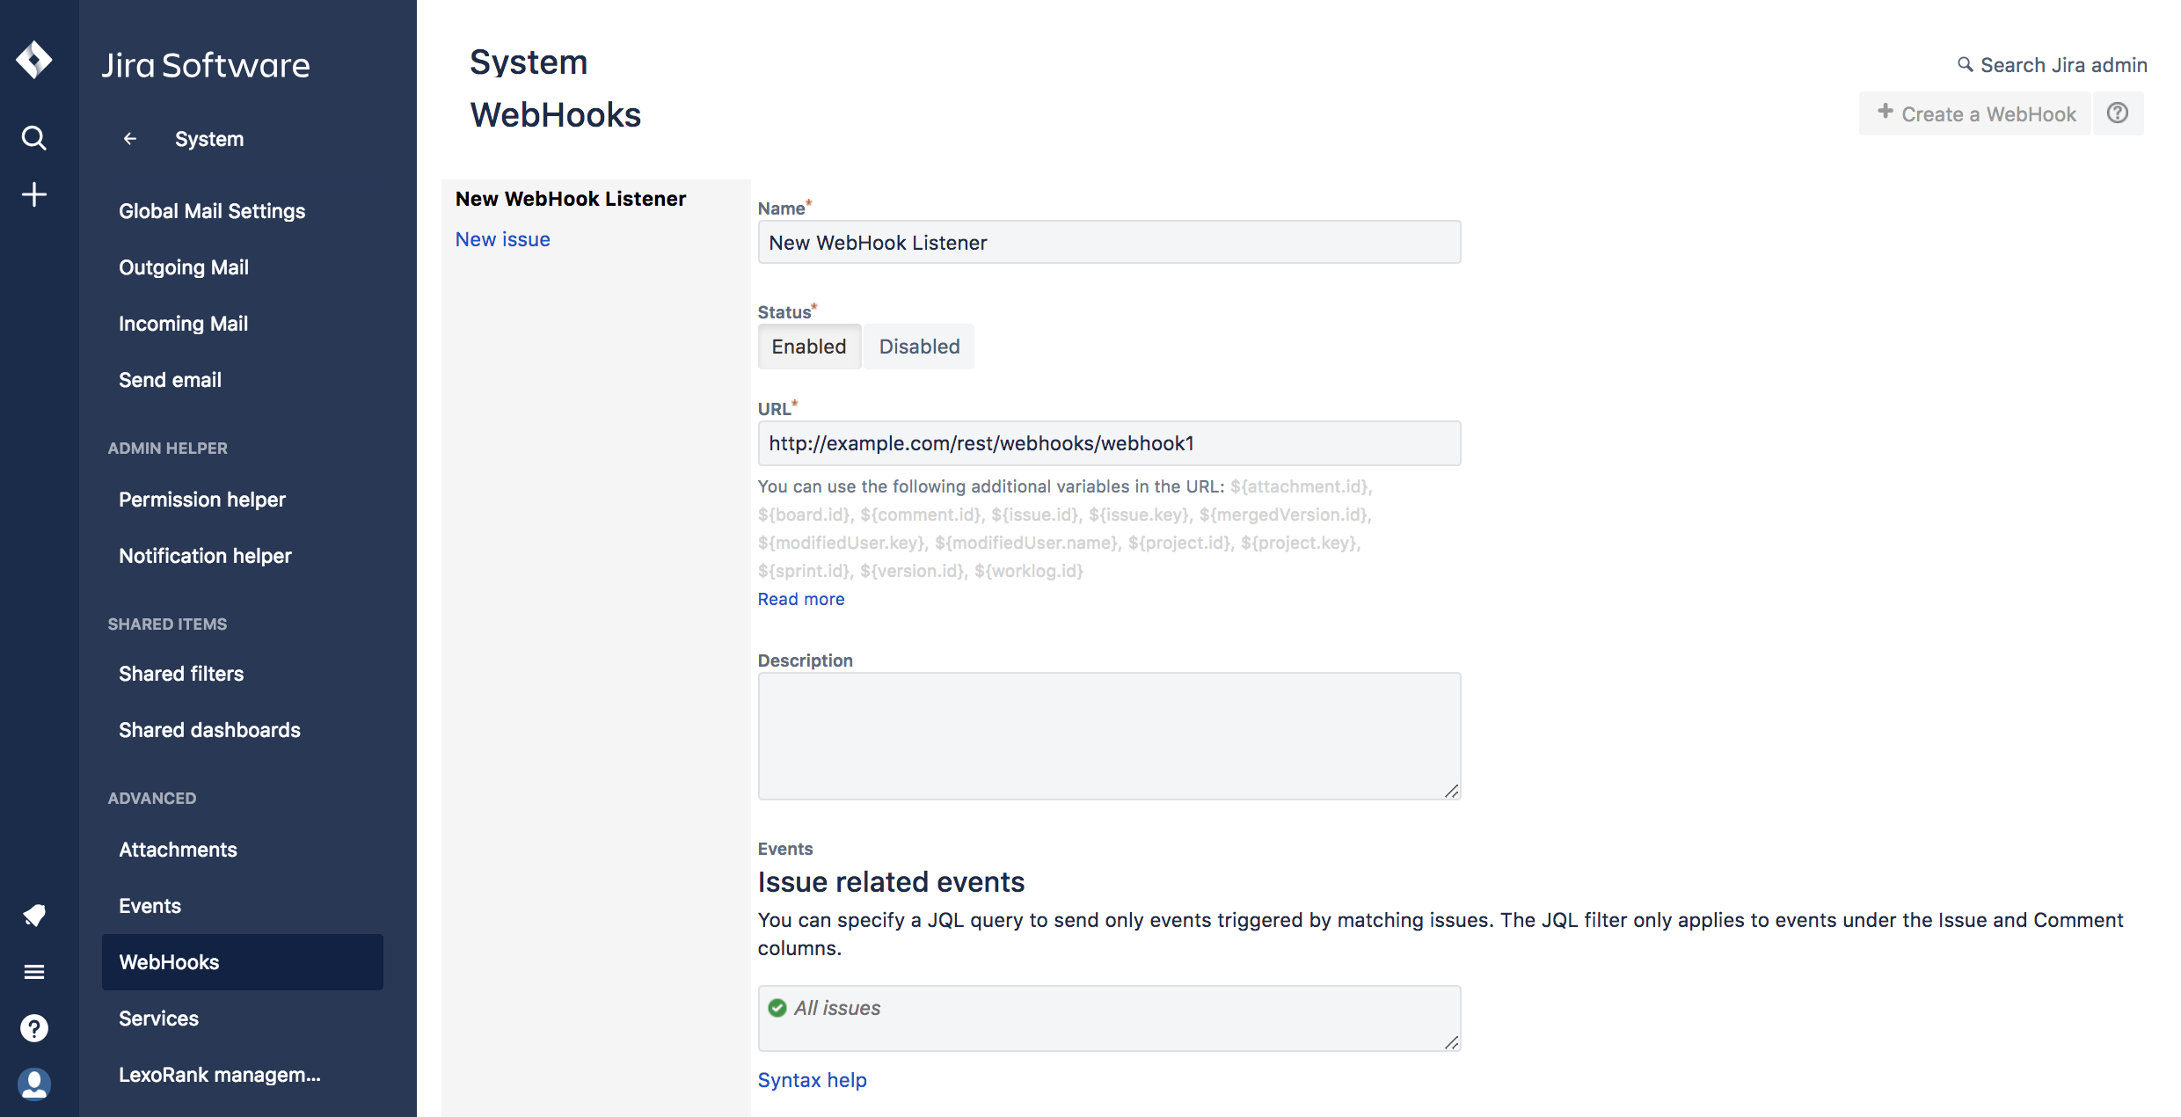Click the Jira Software logo icon

[34, 60]
